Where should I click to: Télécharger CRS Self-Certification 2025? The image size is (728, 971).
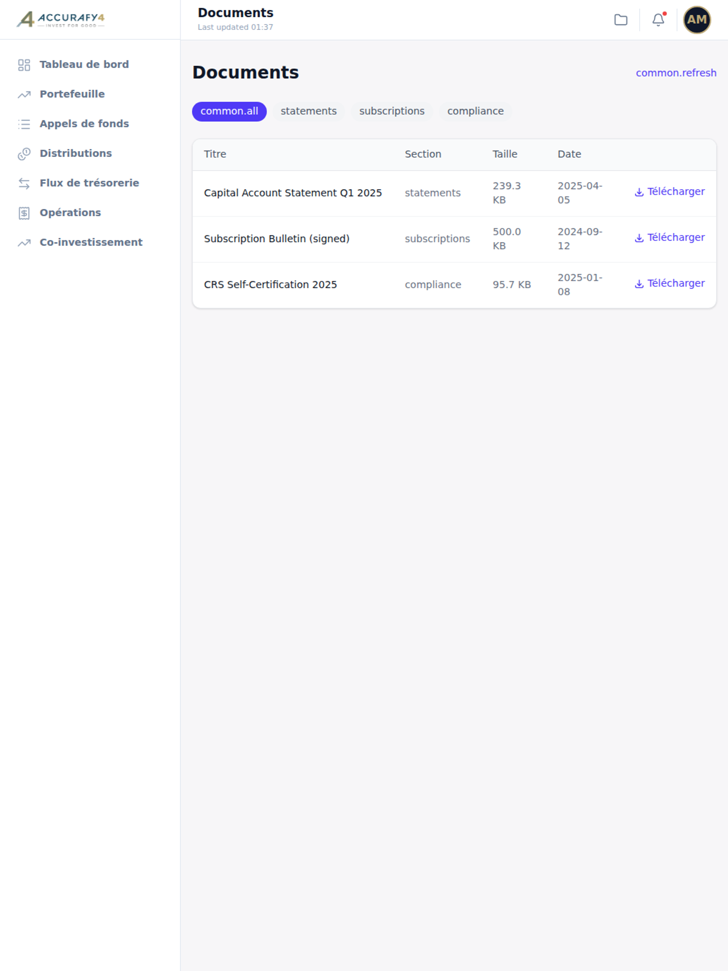670,284
